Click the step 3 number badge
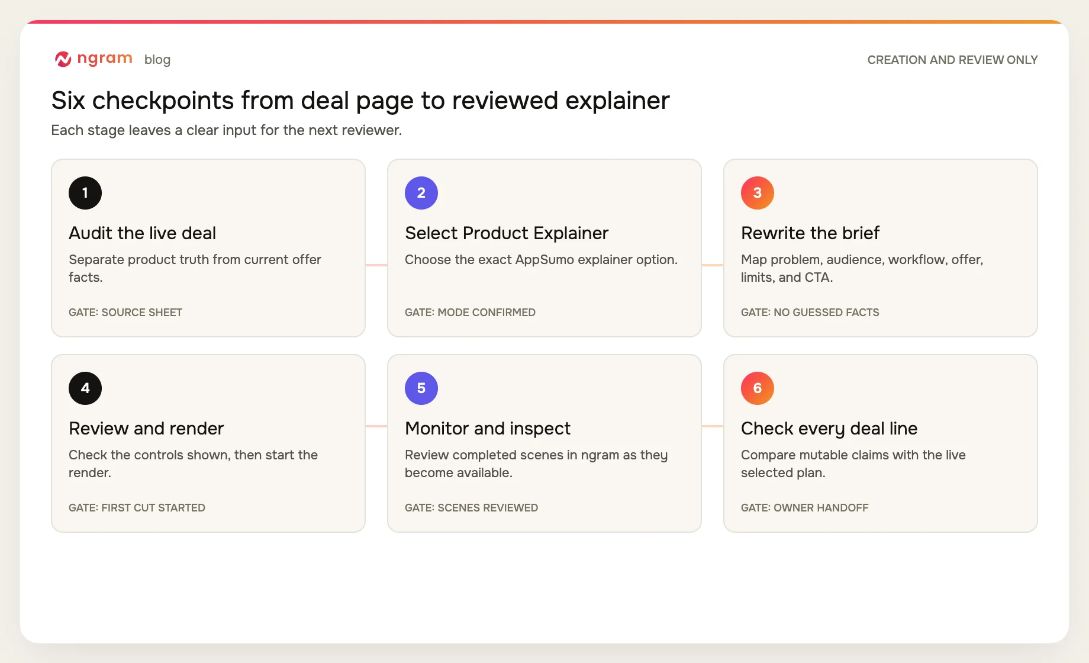The width and height of the screenshot is (1089, 663). pos(758,193)
